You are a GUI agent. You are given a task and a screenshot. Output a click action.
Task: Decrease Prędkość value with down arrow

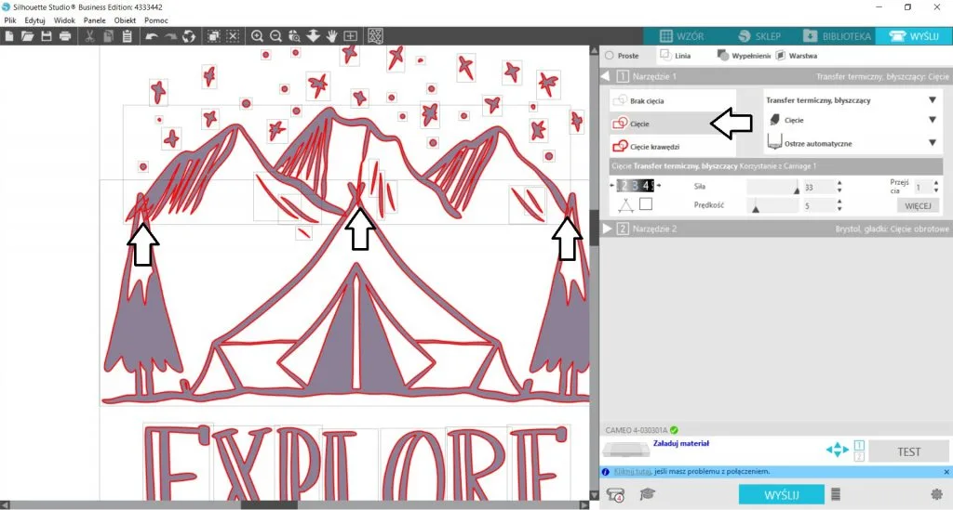839,209
